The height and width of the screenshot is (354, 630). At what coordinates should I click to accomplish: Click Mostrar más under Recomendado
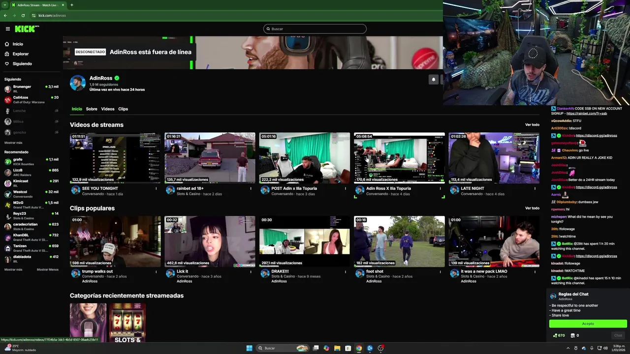(x=13, y=269)
